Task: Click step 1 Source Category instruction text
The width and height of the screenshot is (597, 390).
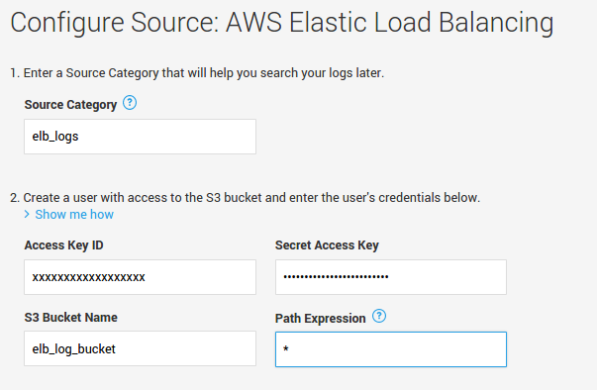Action: (x=197, y=72)
